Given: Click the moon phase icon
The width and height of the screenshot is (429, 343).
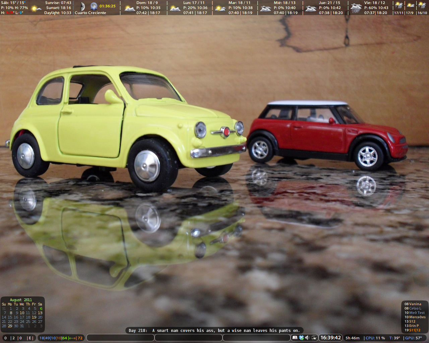Looking at the screenshot, I should pyautogui.click(x=82, y=6).
